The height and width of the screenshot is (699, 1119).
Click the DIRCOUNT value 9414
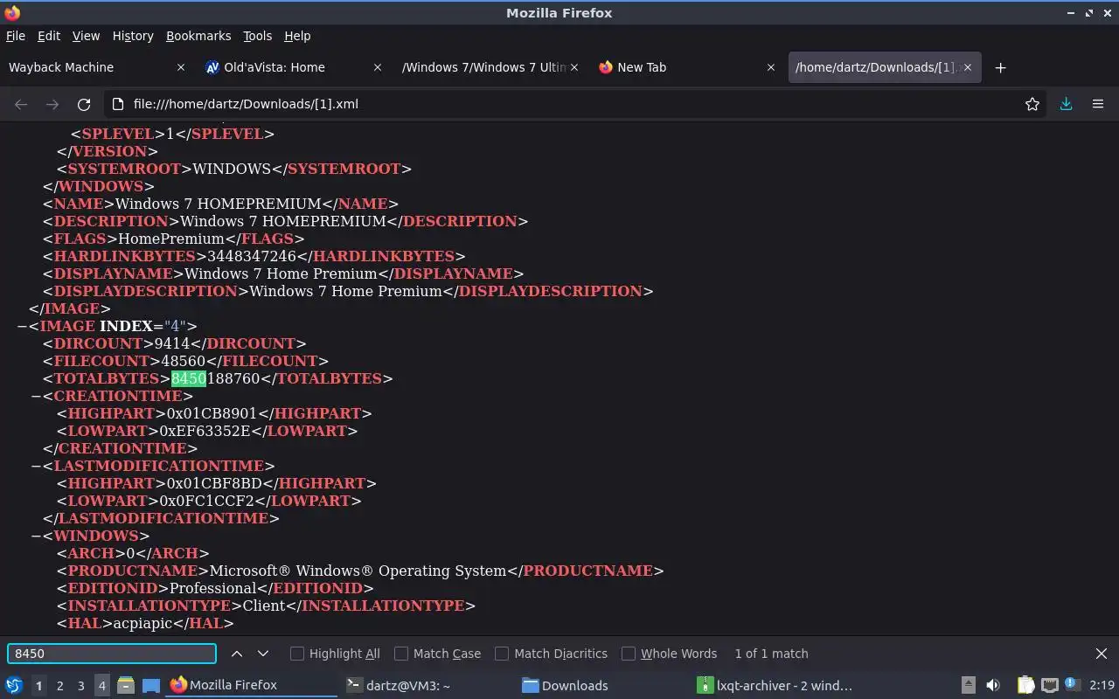coord(171,343)
